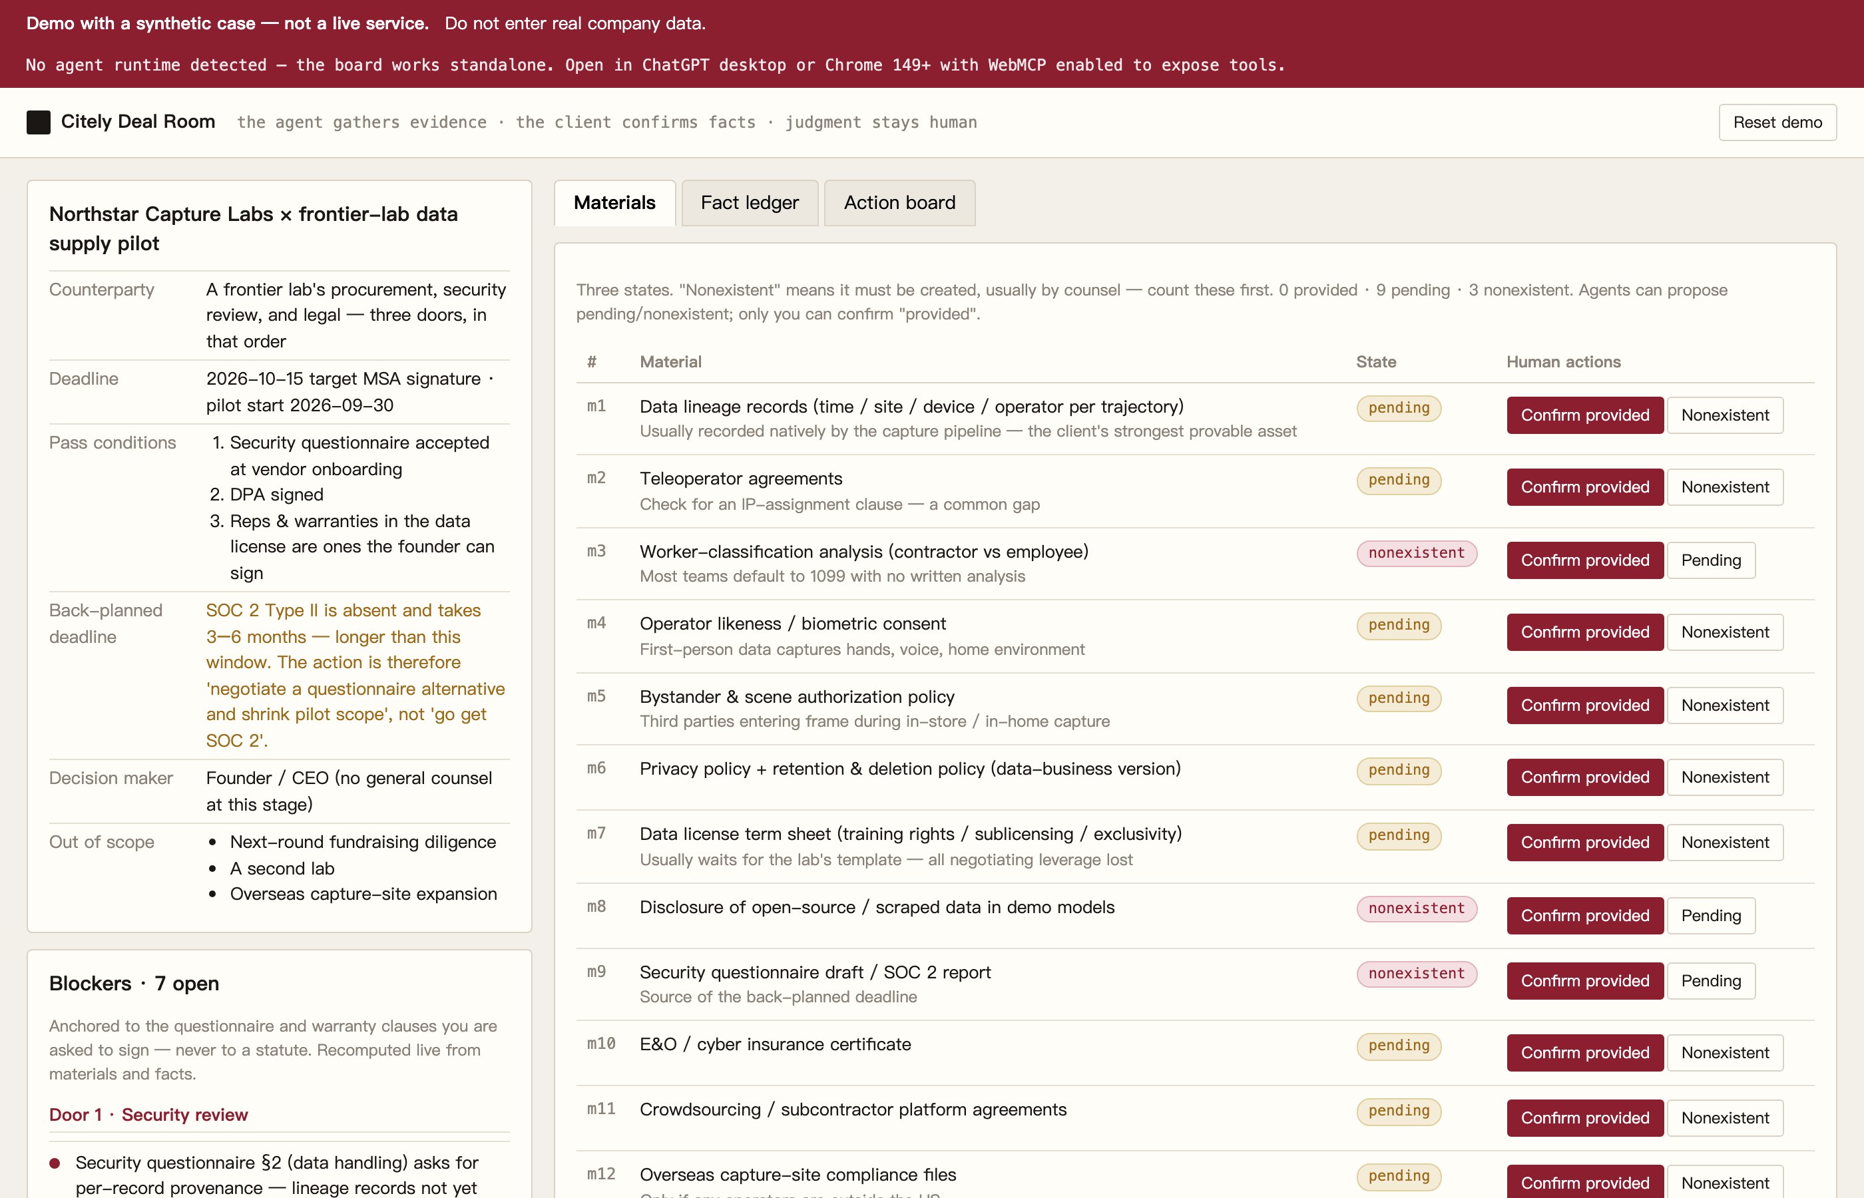The image size is (1864, 1198).
Task: Click the Northstar Capture Labs case title
Action: pyautogui.click(x=254, y=229)
